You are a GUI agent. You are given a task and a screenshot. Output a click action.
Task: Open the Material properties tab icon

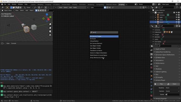click(x=152, y=96)
